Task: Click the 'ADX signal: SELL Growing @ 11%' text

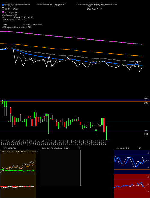Action: point(17,27)
